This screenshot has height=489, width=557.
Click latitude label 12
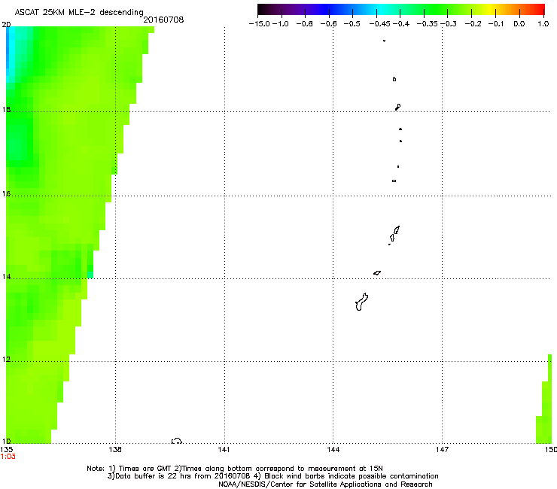(6, 360)
